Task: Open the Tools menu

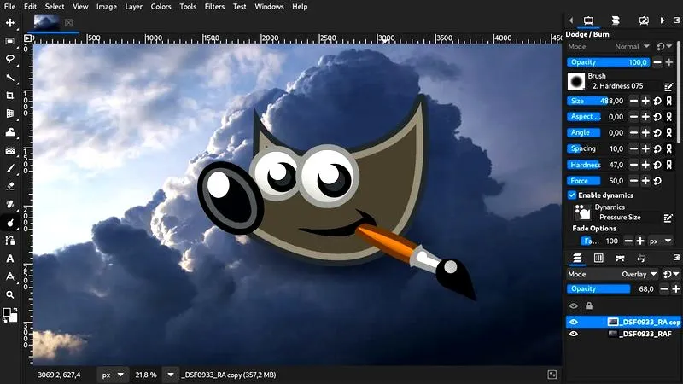Action: (x=188, y=7)
